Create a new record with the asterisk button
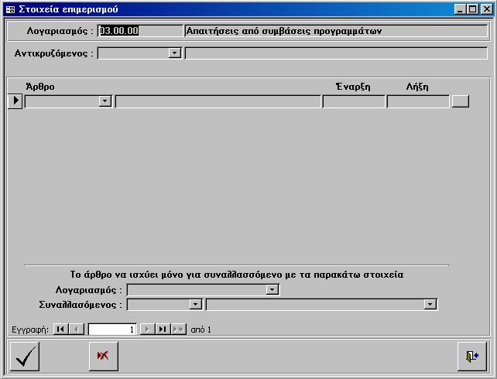The image size is (497, 379). 178,329
